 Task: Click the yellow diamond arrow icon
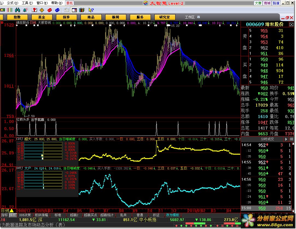(x=42, y=10)
